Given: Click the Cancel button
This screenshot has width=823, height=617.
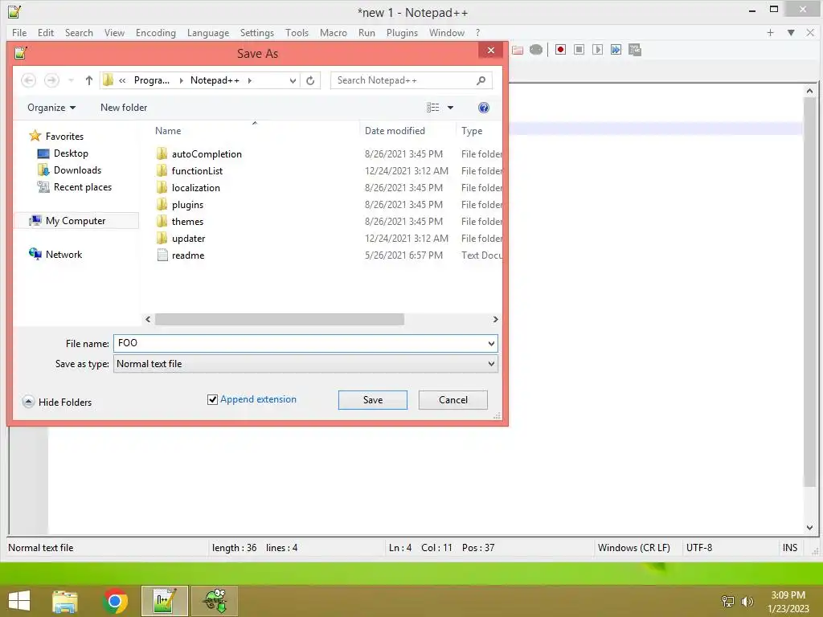Looking at the screenshot, I should (x=453, y=400).
